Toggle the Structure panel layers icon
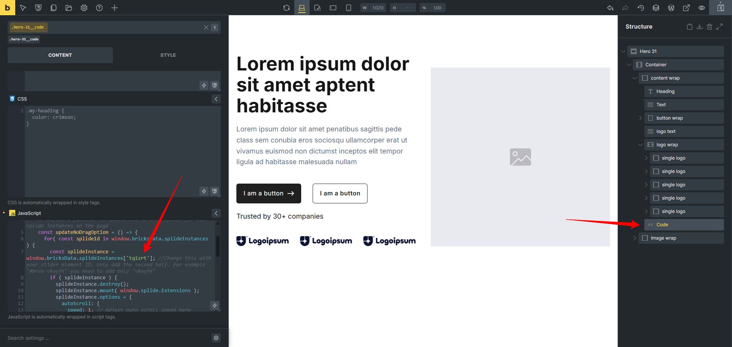Viewport: 732px width, 347px height. coord(656,8)
